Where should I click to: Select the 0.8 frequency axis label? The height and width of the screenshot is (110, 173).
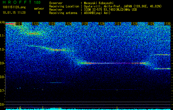point(2,77)
